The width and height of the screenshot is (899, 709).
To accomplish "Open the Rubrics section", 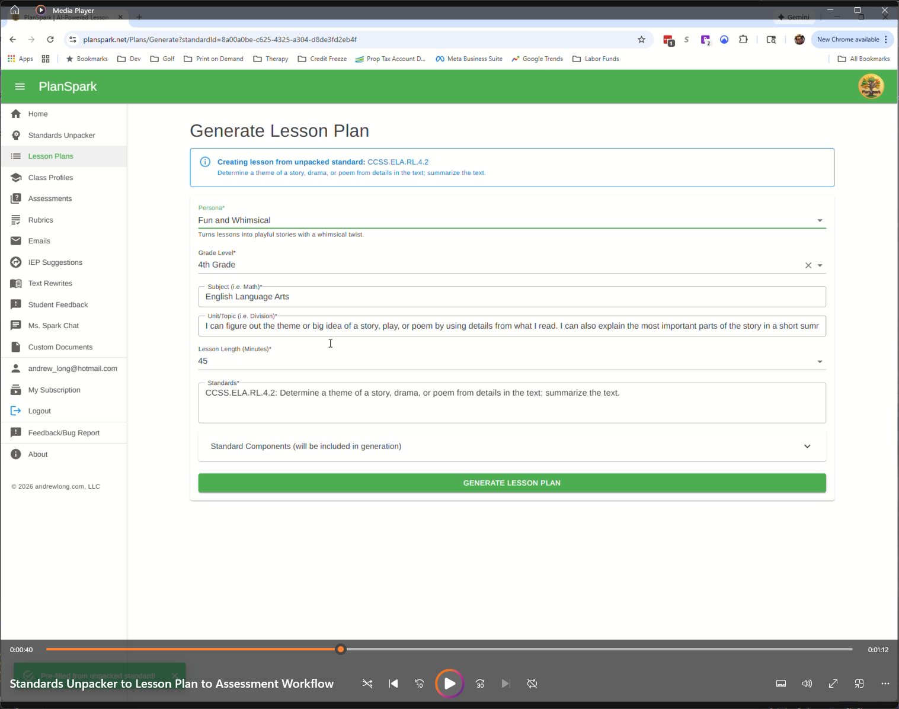I will pyautogui.click(x=40, y=220).
